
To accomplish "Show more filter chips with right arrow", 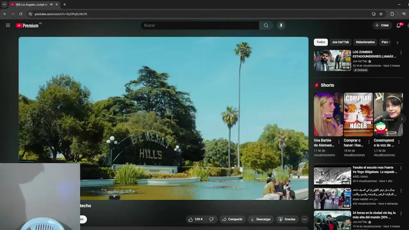I will point(397,42).
